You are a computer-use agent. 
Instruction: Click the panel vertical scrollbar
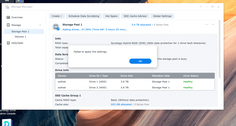pos(220,49)
